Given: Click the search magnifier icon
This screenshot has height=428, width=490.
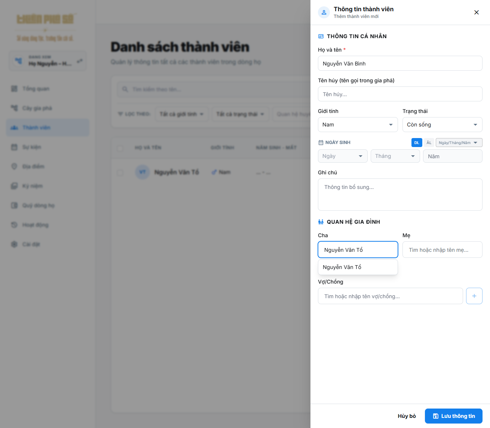Looking at the screenshot, I should (x=125, y=89).
